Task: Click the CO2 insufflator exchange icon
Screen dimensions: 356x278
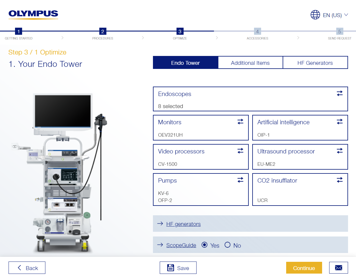Action: click(x=339, y=180)
